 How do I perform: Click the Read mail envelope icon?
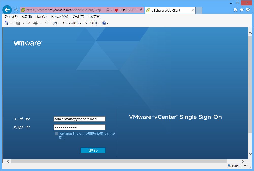[28, 23]
